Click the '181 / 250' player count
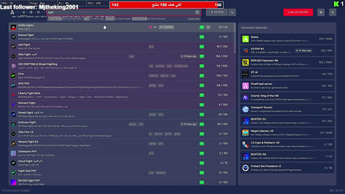Viewport: 345px width, 194px height. (x=222, y=47)
